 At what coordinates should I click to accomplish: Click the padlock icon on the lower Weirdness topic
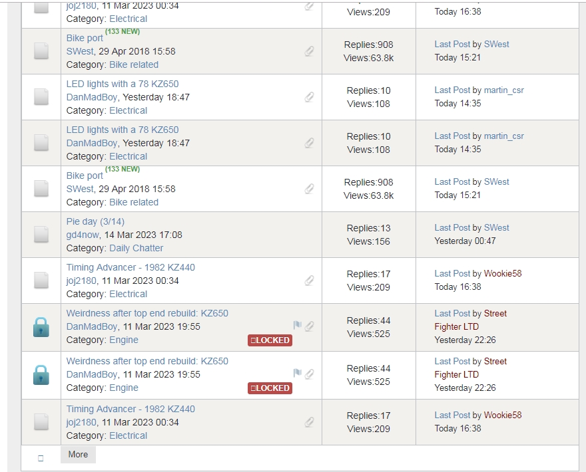pyautogui.click(x=41, y=374)
